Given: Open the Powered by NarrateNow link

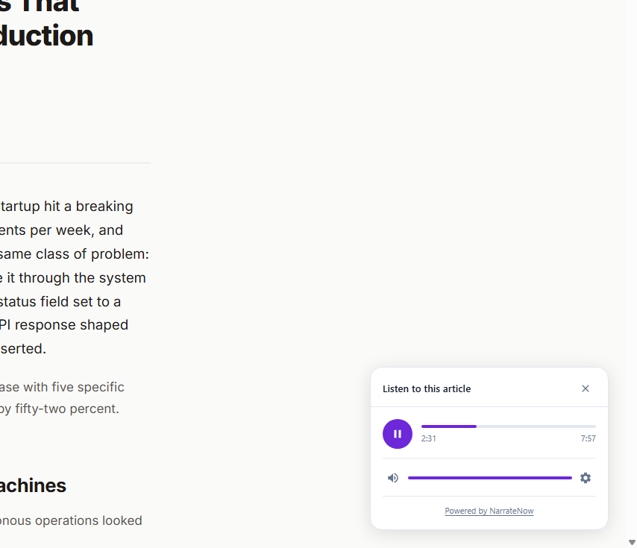Looking at the screenshot, I should click(489, 511).
